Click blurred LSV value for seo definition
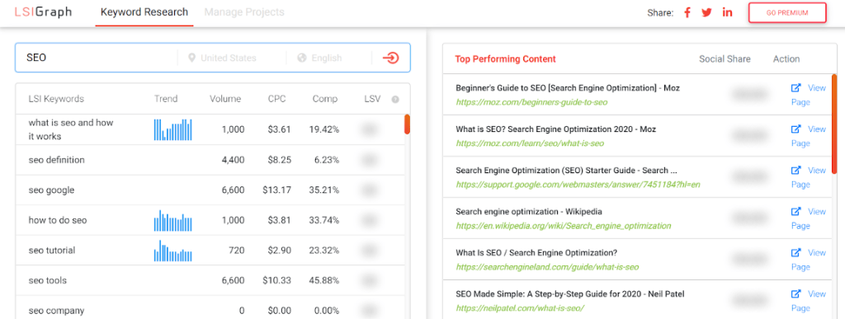 coord(369,160)
